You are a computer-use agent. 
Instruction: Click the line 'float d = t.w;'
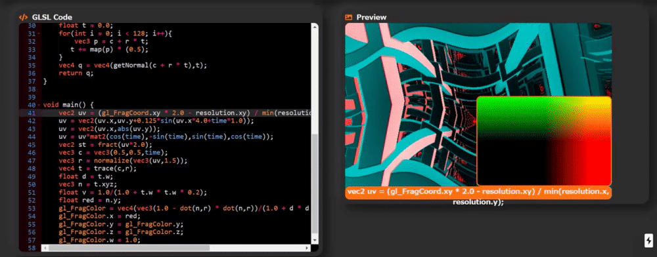86,176
